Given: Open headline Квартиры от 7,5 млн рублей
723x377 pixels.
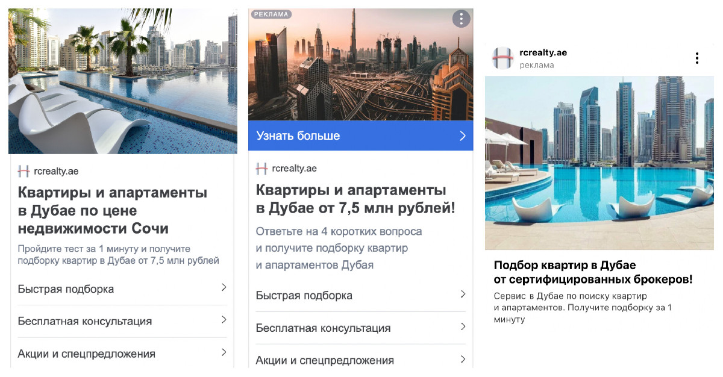Looking at the screenshot, I should 355,199.
